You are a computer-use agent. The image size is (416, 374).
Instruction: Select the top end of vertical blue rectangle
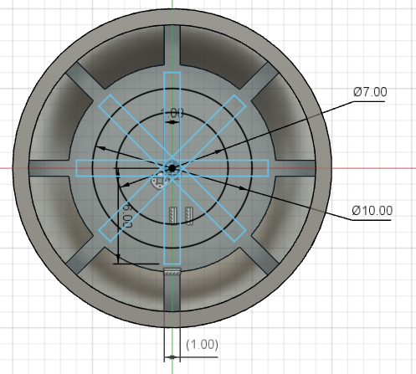(172, 72)
